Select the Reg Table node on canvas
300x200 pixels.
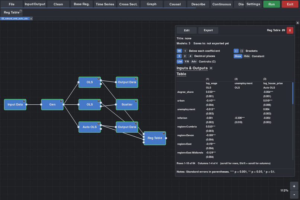coord(155,138)
